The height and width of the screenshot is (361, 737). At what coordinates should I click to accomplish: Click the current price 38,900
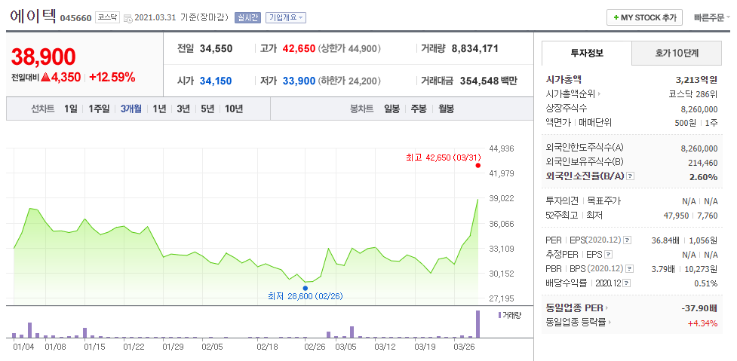pyautogui.click(x=43, y=57)
